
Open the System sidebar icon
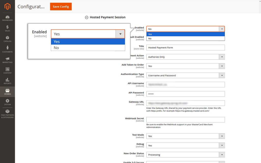click(x=7, y=102)
